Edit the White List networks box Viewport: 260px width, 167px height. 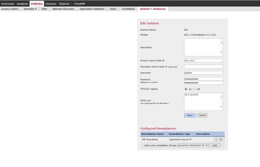coord(203,102)
